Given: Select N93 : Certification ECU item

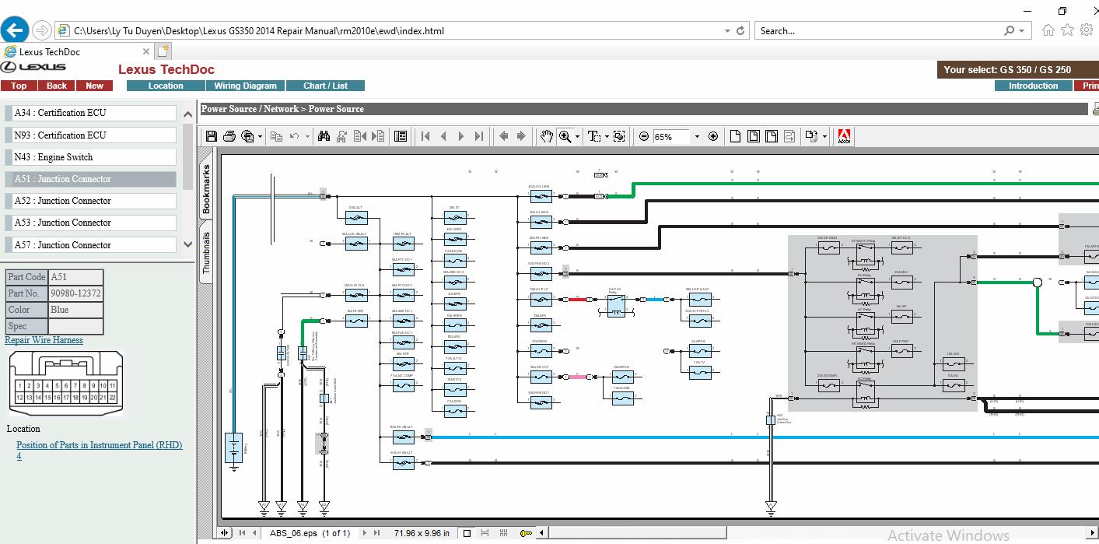Looking at the screenshot, I should (x=92, y=135).
